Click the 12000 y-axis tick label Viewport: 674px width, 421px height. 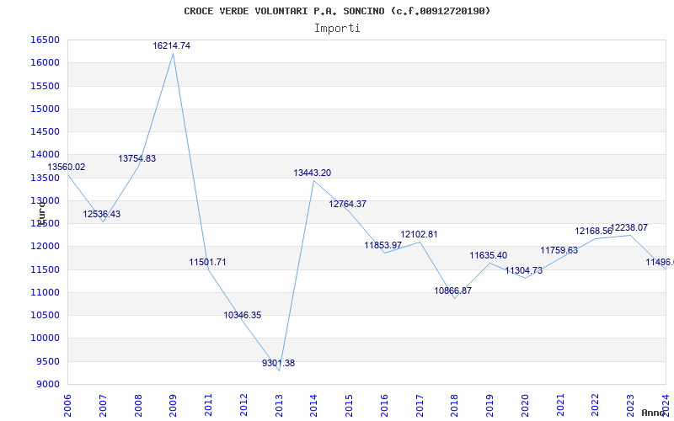(x=45, y=247)
